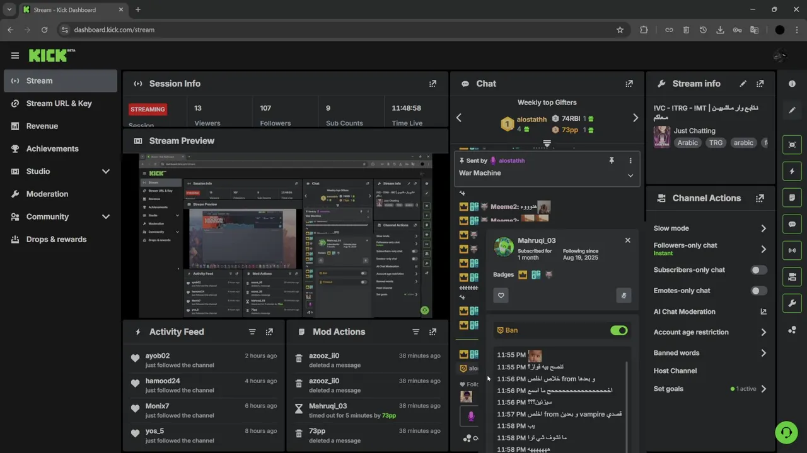
Task: Open Achievements in the sidebar
Action: click(61, 148)
